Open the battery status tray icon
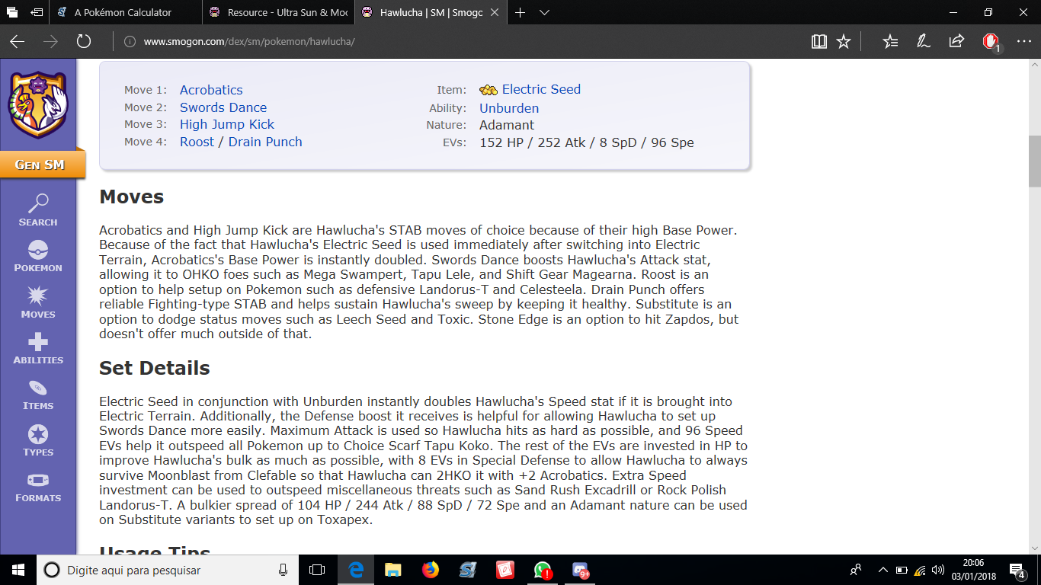This screenshot has height=585, width=1041. (x=902, y=570)
